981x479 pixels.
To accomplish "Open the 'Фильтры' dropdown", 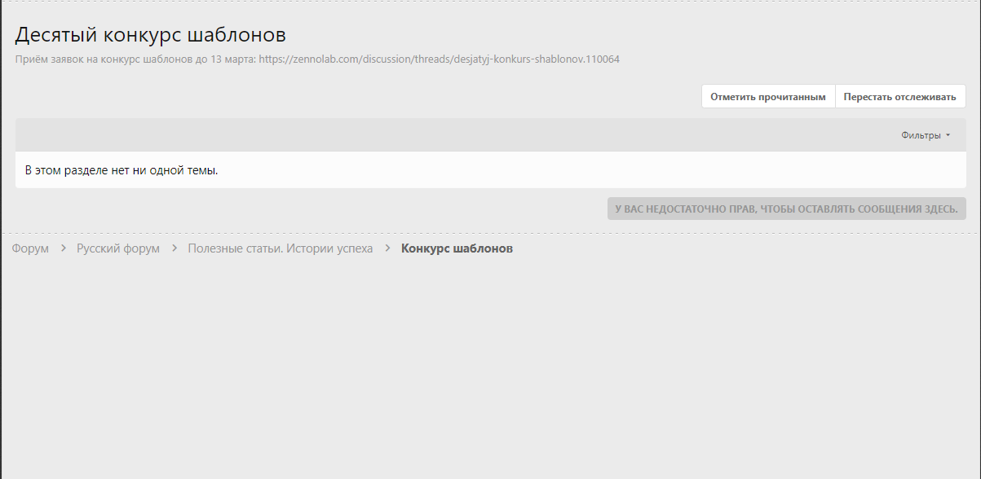I will coord(926,135).
